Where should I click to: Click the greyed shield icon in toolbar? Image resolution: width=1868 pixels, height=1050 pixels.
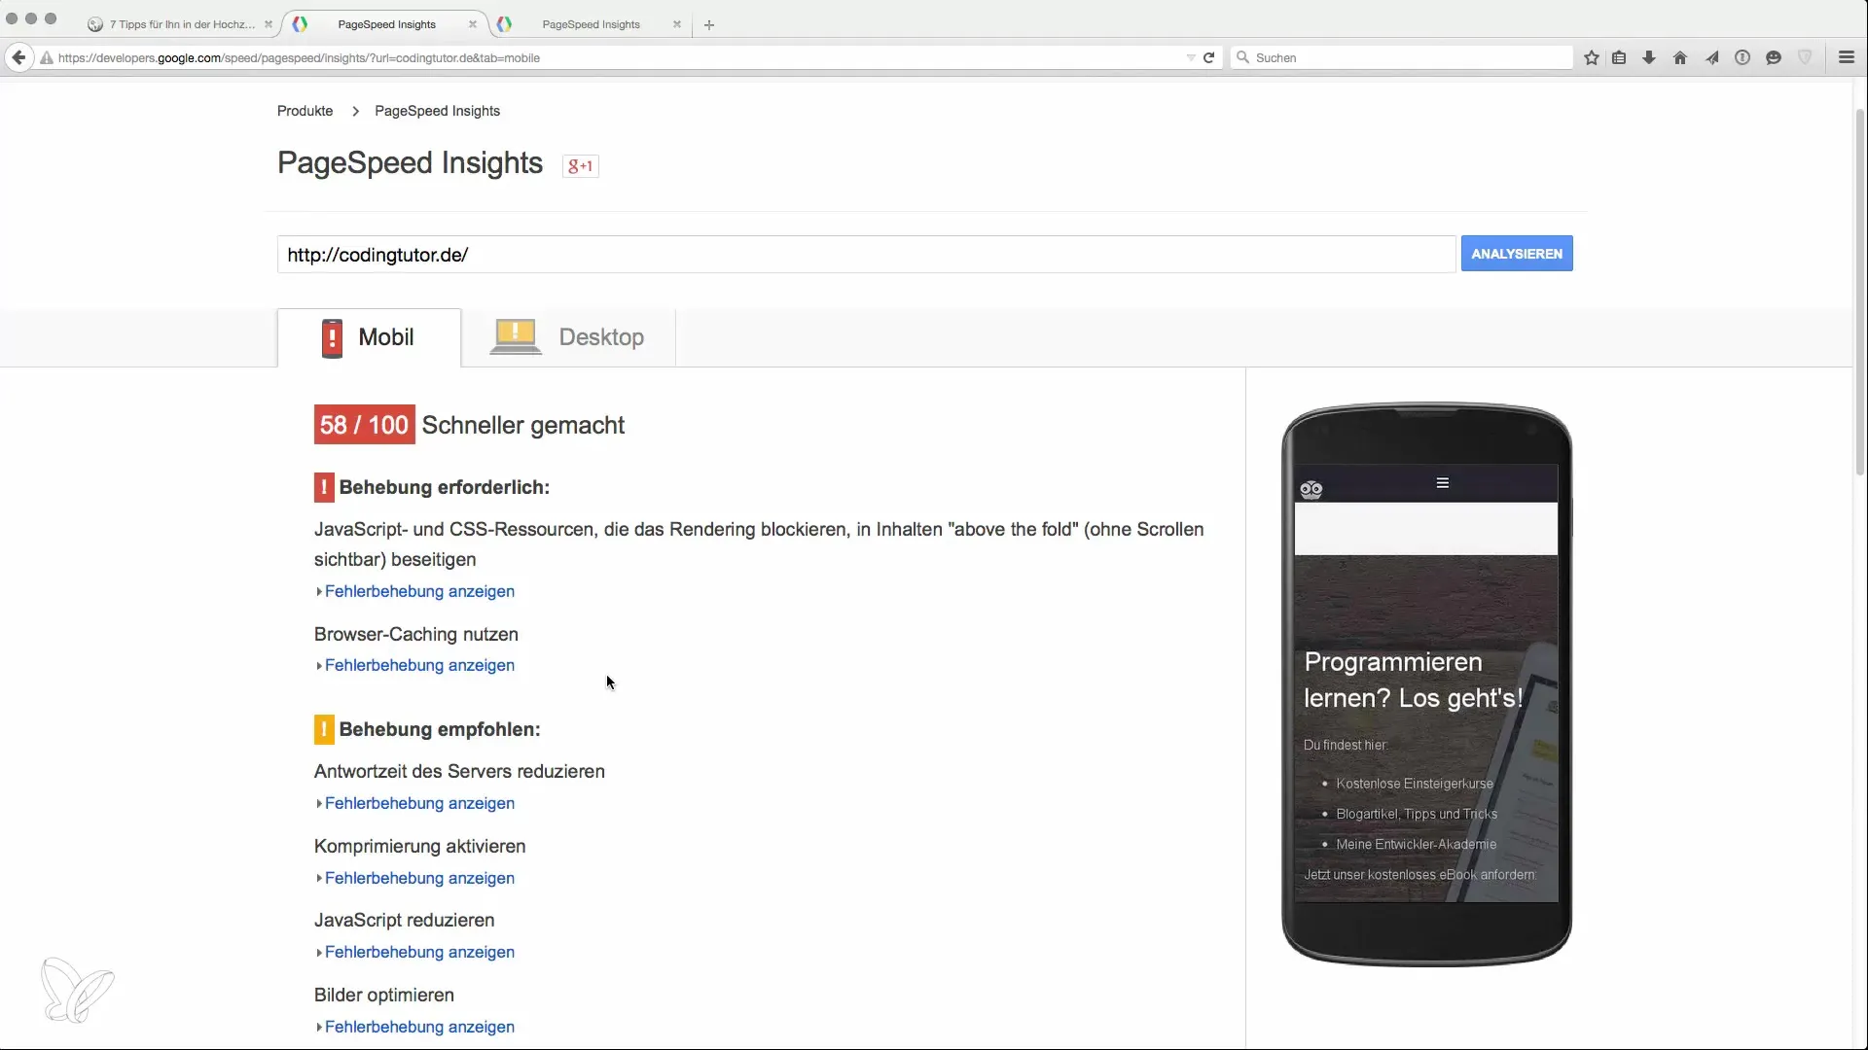point(1805,57)
